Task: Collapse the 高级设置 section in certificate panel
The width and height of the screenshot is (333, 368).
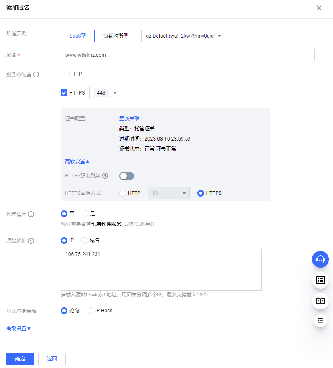Action: tap(77, 161)
